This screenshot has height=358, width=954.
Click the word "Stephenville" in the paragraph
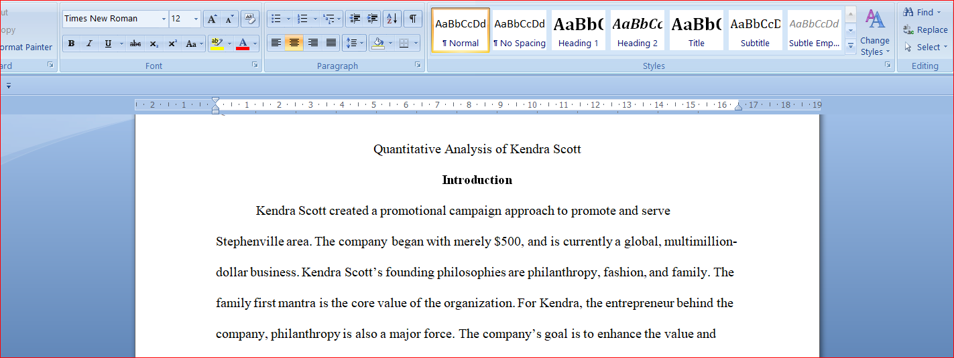(250, 242)
